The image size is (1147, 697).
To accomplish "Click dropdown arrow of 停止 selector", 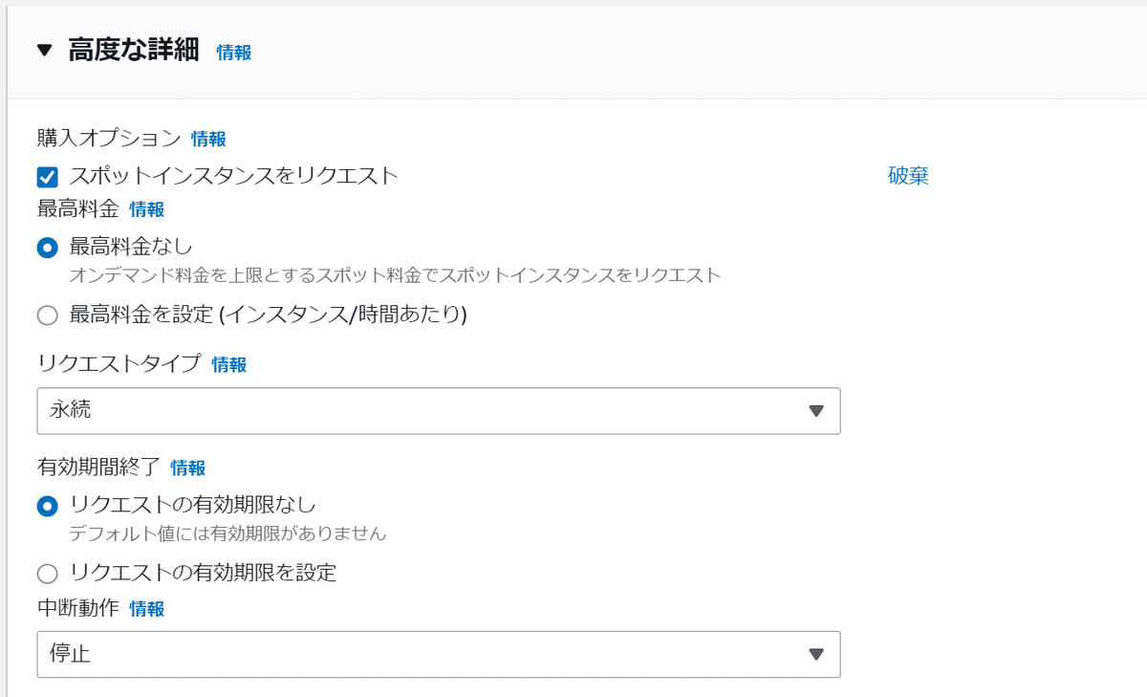I will click(815, 654).
